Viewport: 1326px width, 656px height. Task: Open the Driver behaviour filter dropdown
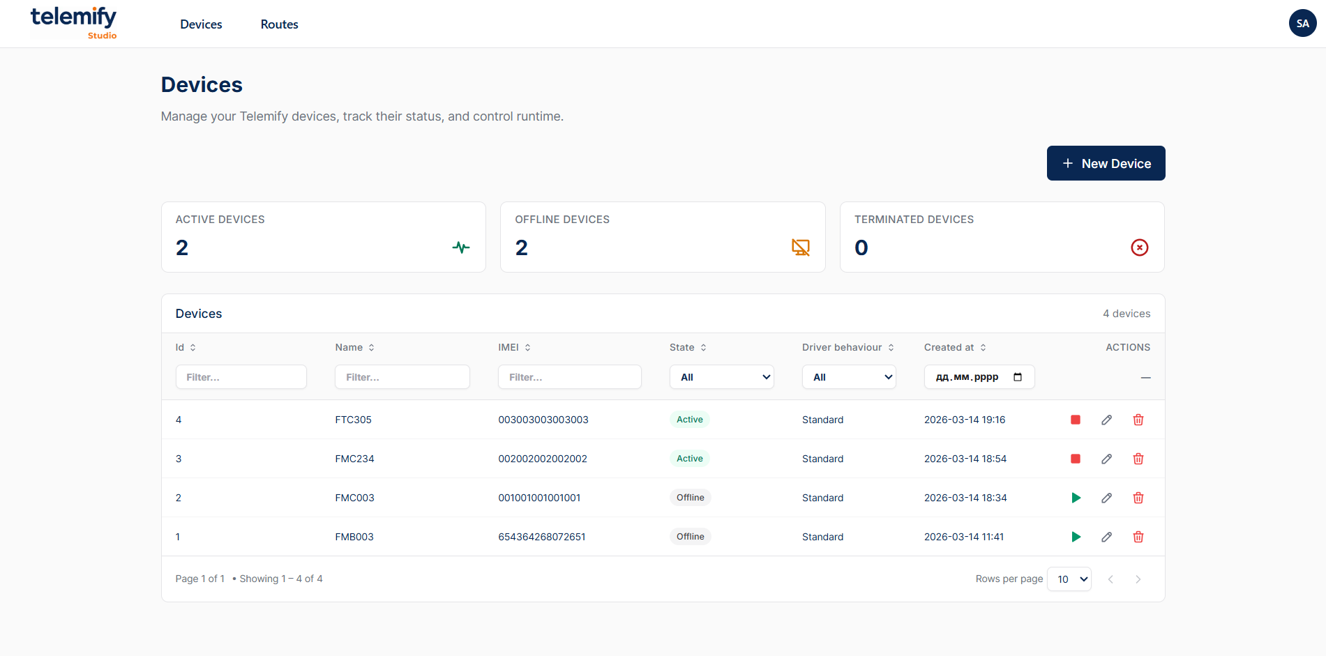pyautogui.click(x=848, y=376)
